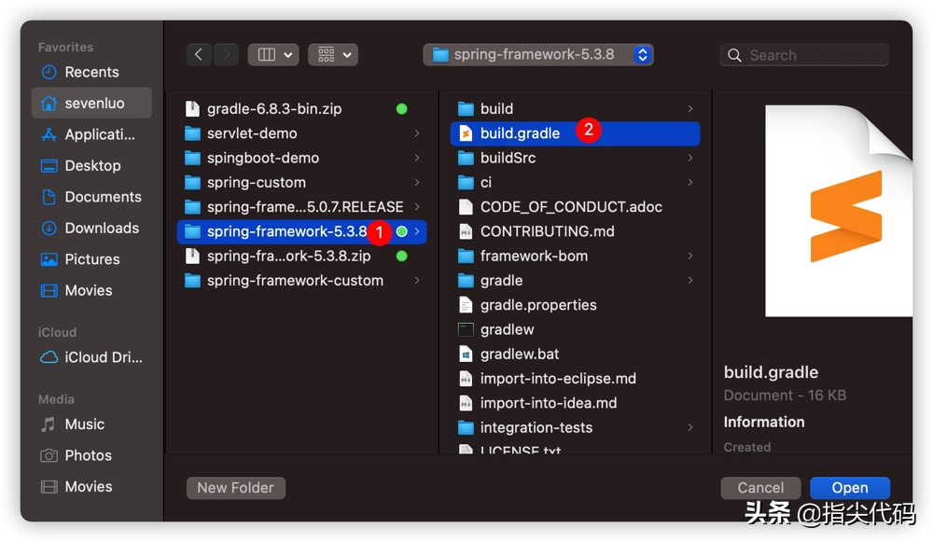Image resolution: width=933 pixels, height=542 pixels.
Task: Select the build.gradle file icon
Action: (466, 133)
